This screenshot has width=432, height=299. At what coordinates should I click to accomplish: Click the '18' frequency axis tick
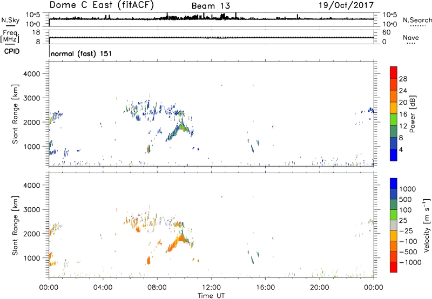coord(36,32)
